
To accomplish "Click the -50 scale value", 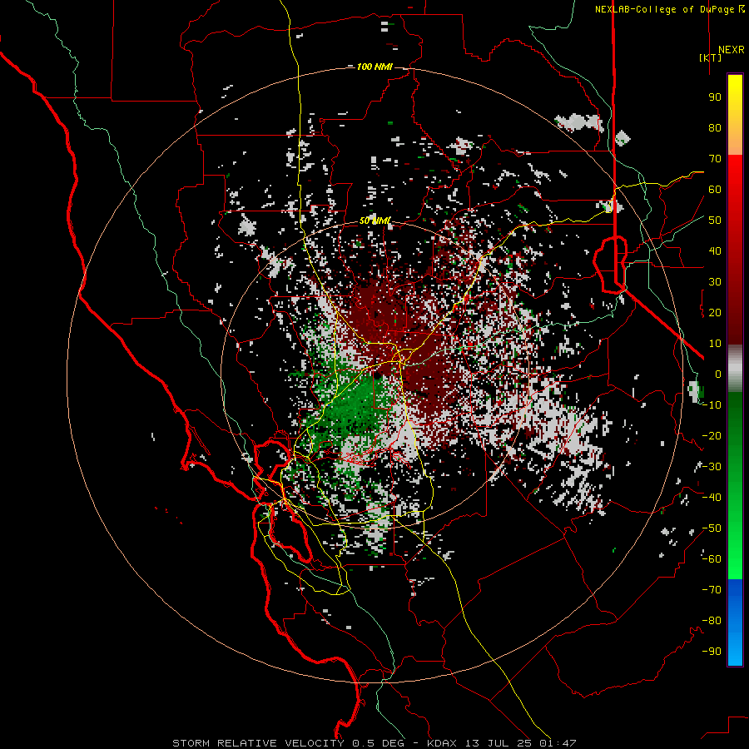I will [x=712, y=528].
